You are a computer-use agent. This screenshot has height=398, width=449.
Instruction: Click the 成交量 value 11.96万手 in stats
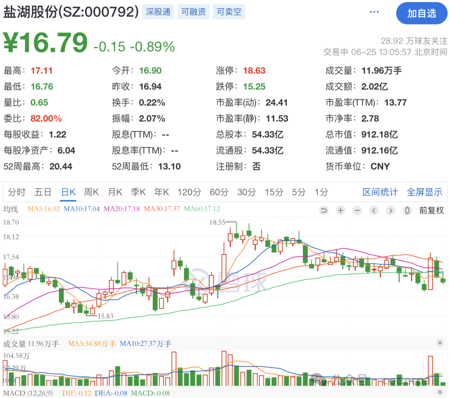tap(381, 70)
